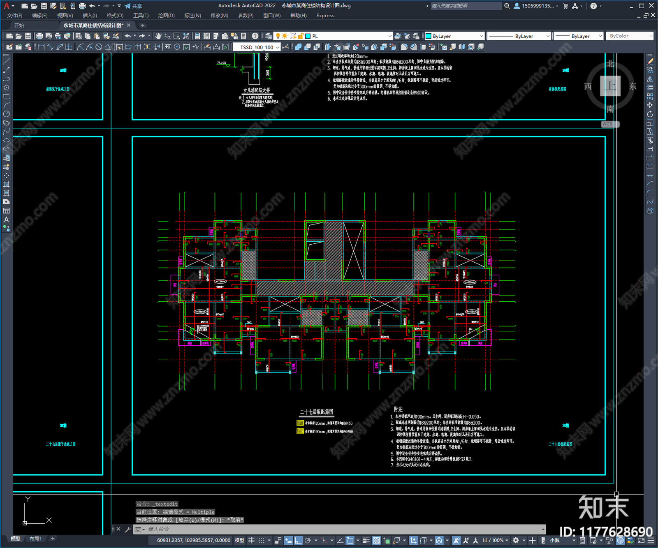Open the Workspace Switching gear icon
The height and width of the screenshot is (548, 658).
(x=516, y=540)
